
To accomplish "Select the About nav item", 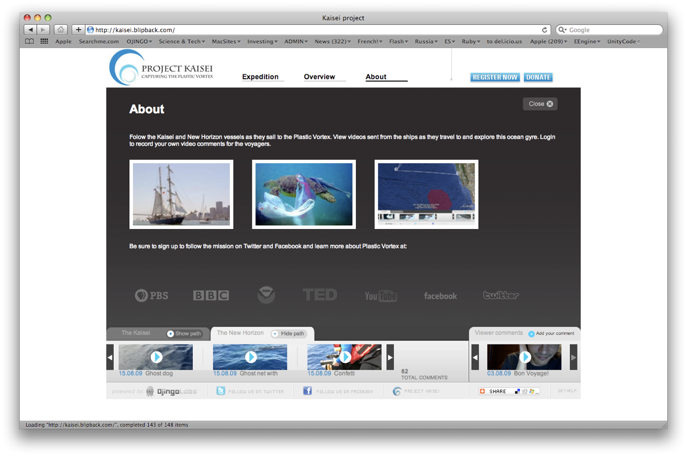I will click(376, 77).
